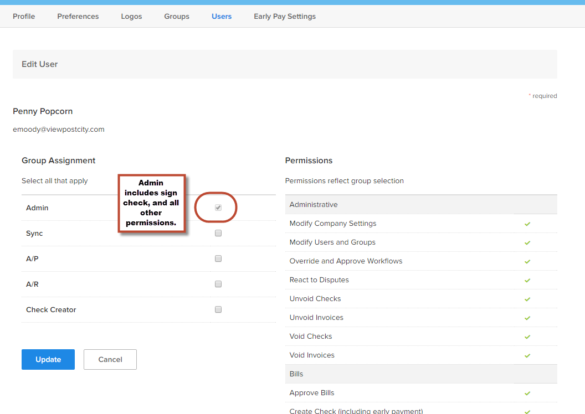585x414 pixels.
Task: Open the Groups tab
Action: click(x=177, y=17)
